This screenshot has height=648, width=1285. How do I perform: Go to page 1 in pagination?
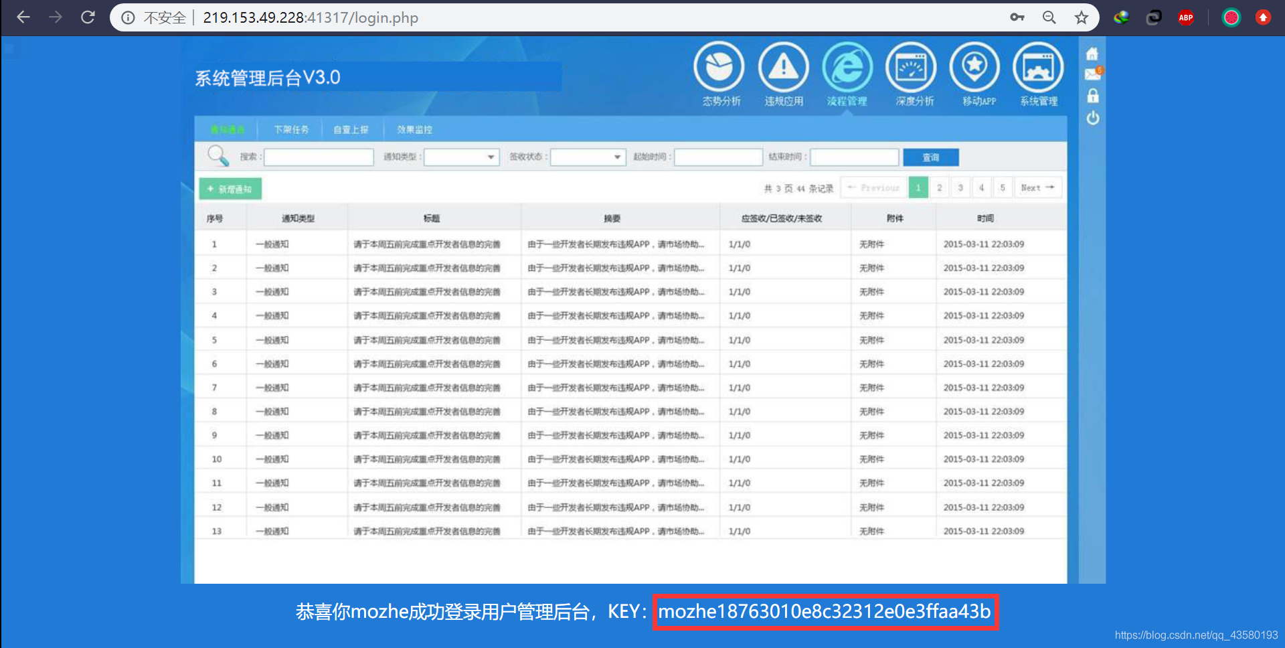pos(918,187)
